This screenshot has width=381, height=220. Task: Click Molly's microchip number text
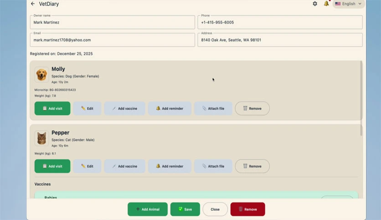(55, 90)
